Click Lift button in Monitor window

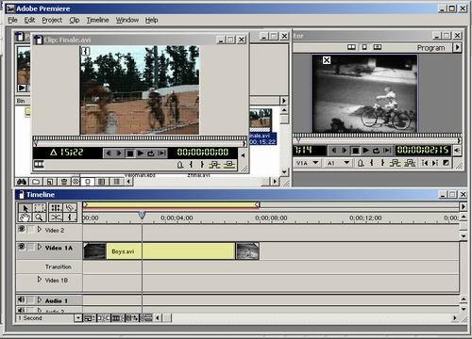point(395,163)
